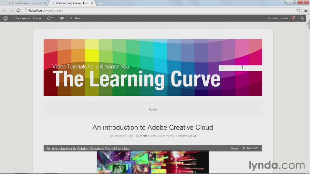Switch to the Theme Settings tab
This screenshot has width=310, height=174.
point(25,3)
